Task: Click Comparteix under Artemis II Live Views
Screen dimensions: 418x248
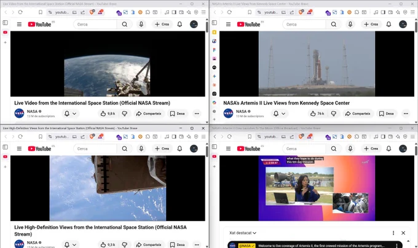Action: click(x=358, y=114)
